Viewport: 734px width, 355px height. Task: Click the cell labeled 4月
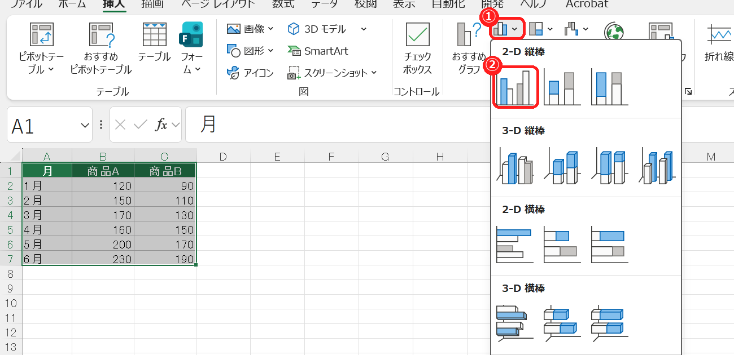[x=47, y=229]
